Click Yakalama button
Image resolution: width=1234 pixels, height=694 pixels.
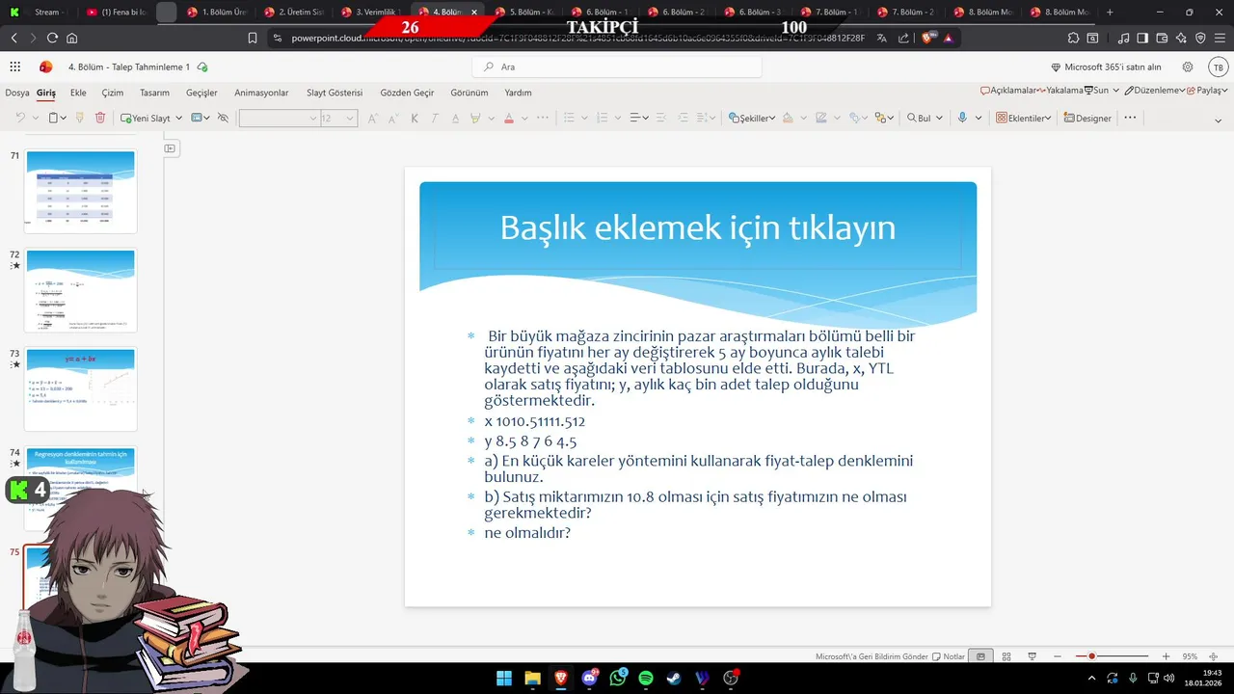(x=1061, y=90)
